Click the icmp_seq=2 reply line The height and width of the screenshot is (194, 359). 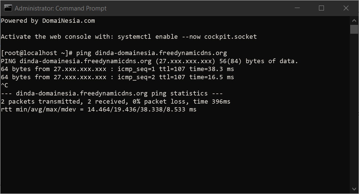(x=118, y=77)
